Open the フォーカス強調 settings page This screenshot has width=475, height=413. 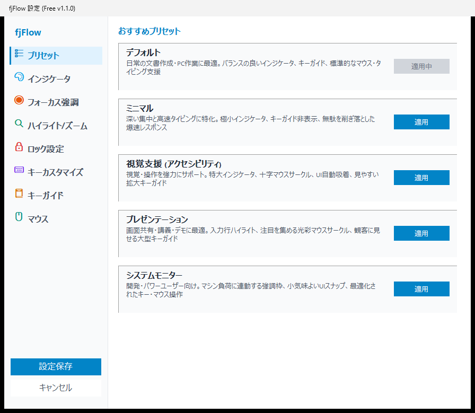56,102
